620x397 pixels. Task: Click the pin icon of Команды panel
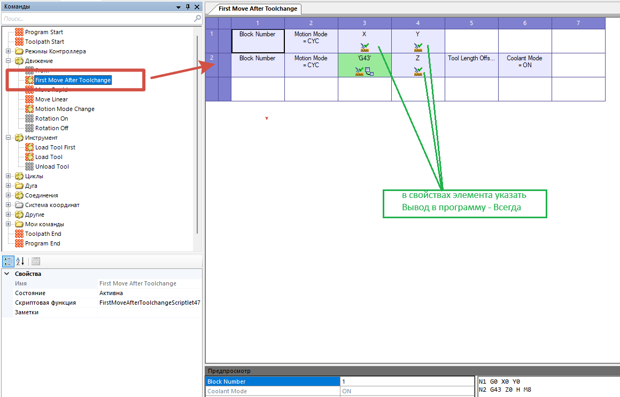pos(188,7)
